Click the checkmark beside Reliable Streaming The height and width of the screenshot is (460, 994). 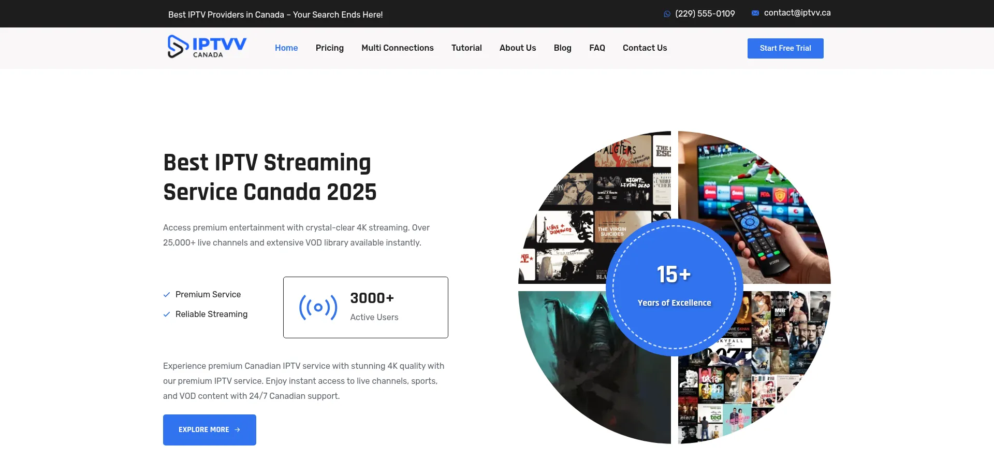[167, 314]
